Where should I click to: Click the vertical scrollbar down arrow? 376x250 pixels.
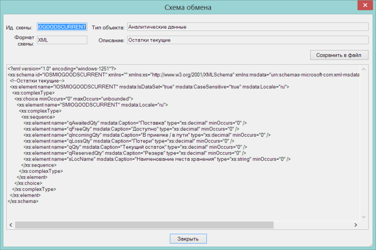click(364, 217)
